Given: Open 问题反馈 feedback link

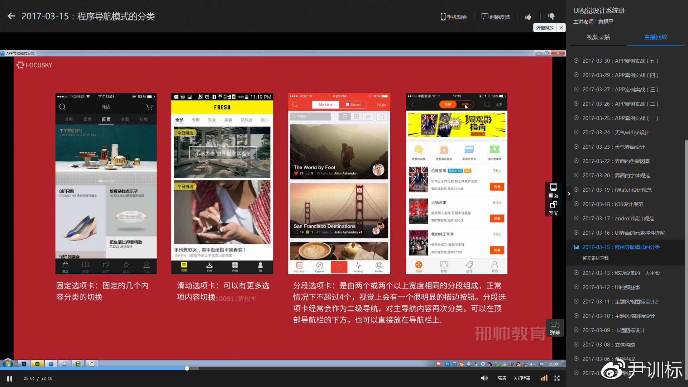Looking at the screenshot, I should pos(496,17).
